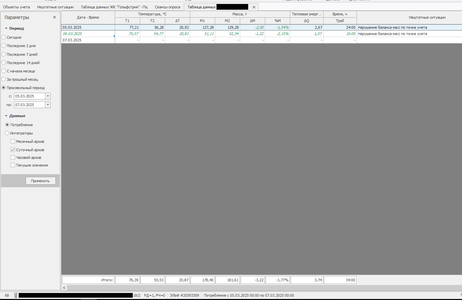Switch to Объекты учета tab
Image resolution: width=462 pixels, height=300 pixels.
16,7
